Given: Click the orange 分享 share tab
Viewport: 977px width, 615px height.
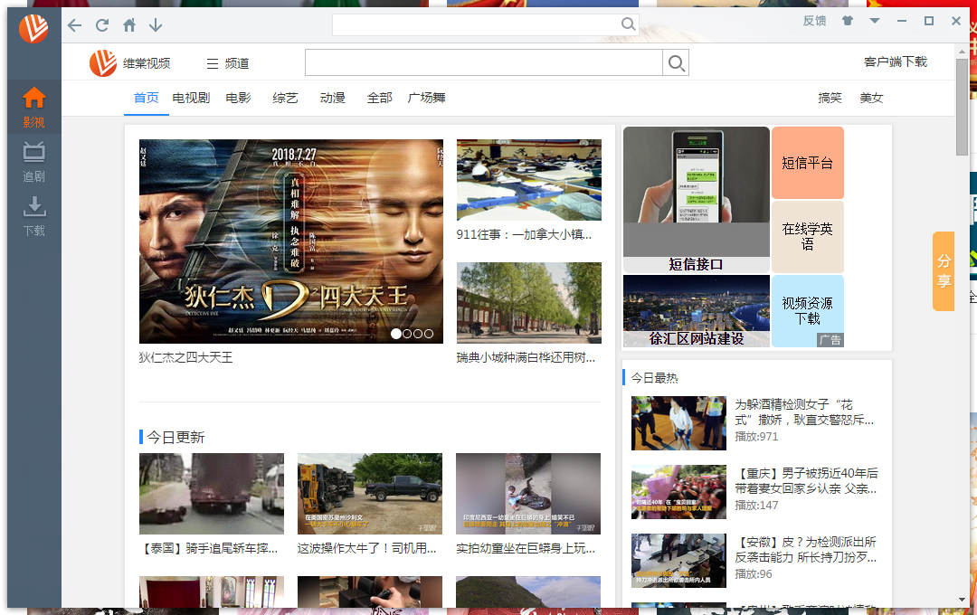Looking at the screenshot, I should tap(944, 271).
